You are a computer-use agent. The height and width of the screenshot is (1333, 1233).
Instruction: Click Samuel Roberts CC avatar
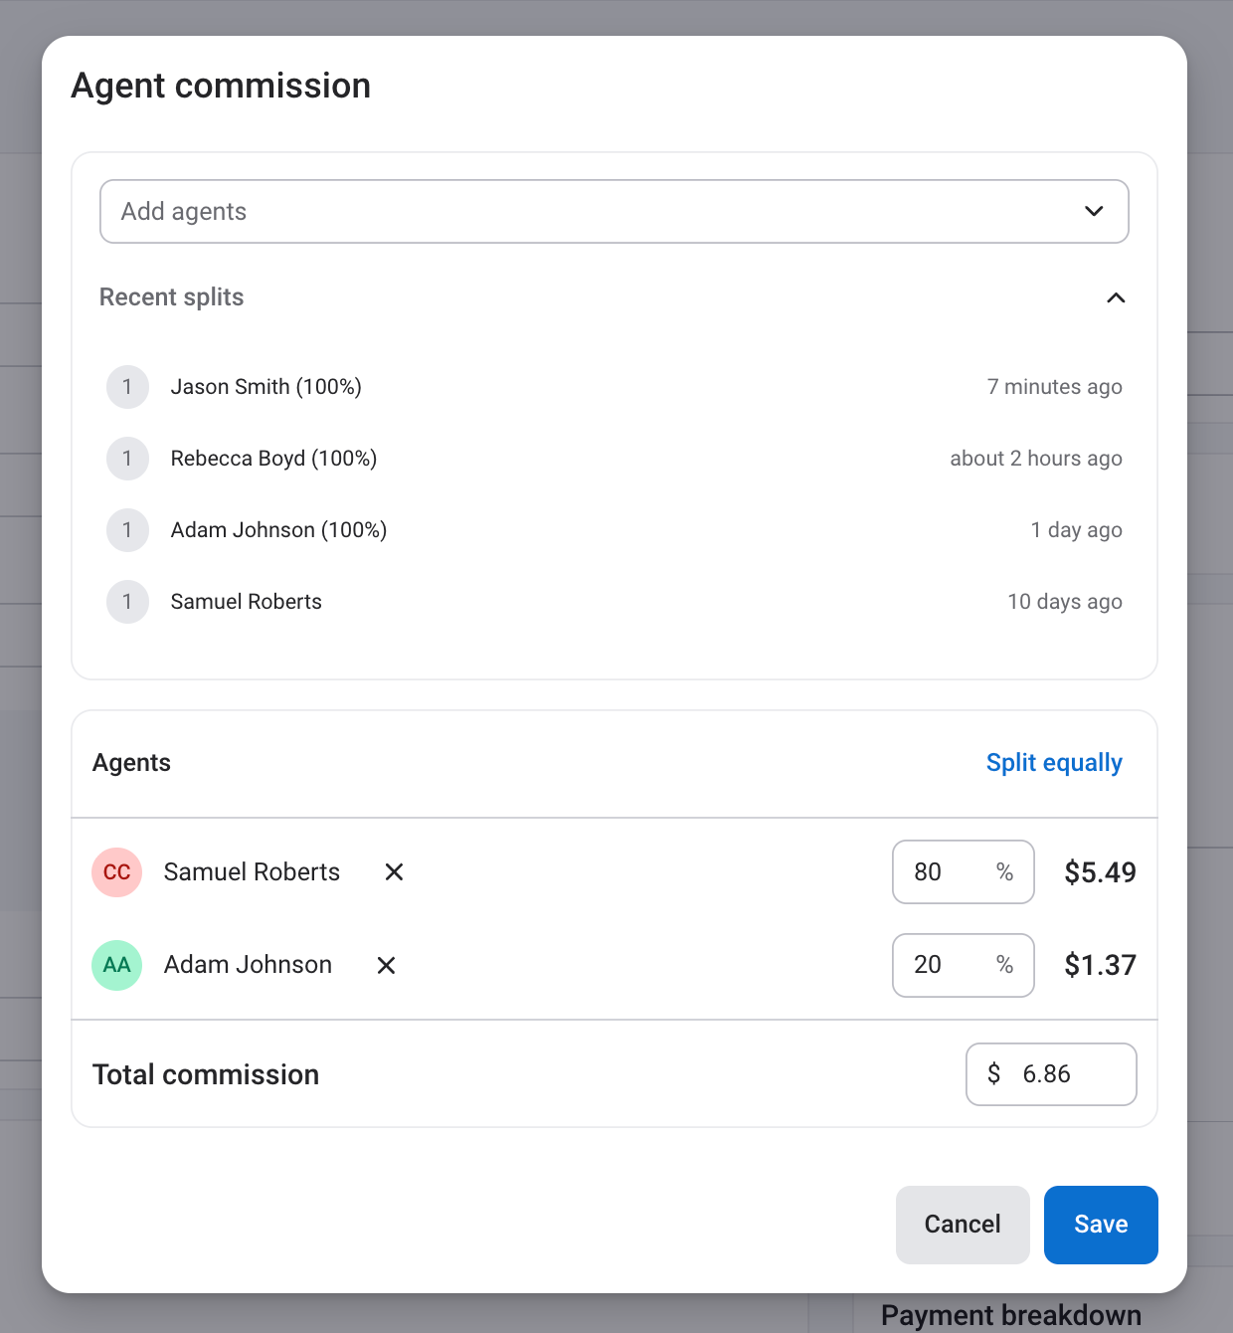pos(117,872)
